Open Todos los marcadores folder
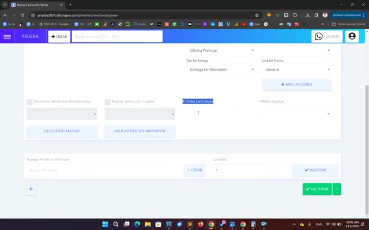369x230 pixels. [348, 24]
